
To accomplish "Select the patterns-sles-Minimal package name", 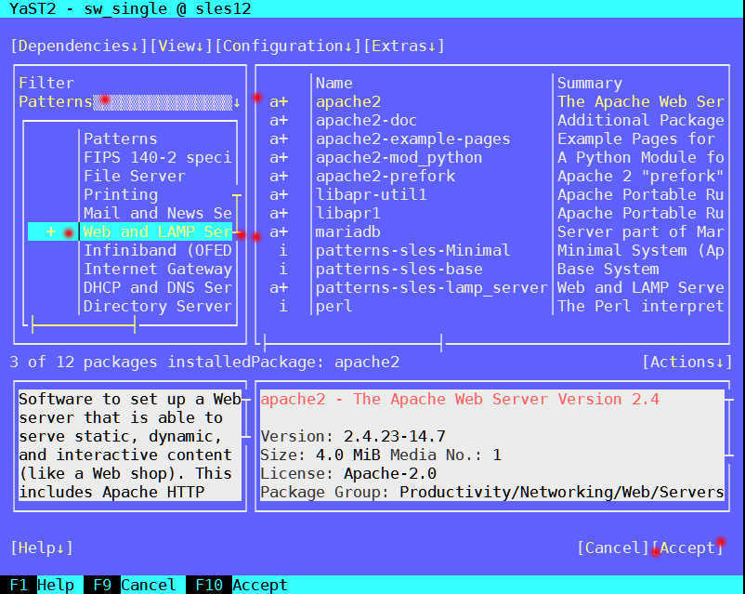I will (412, 250).
